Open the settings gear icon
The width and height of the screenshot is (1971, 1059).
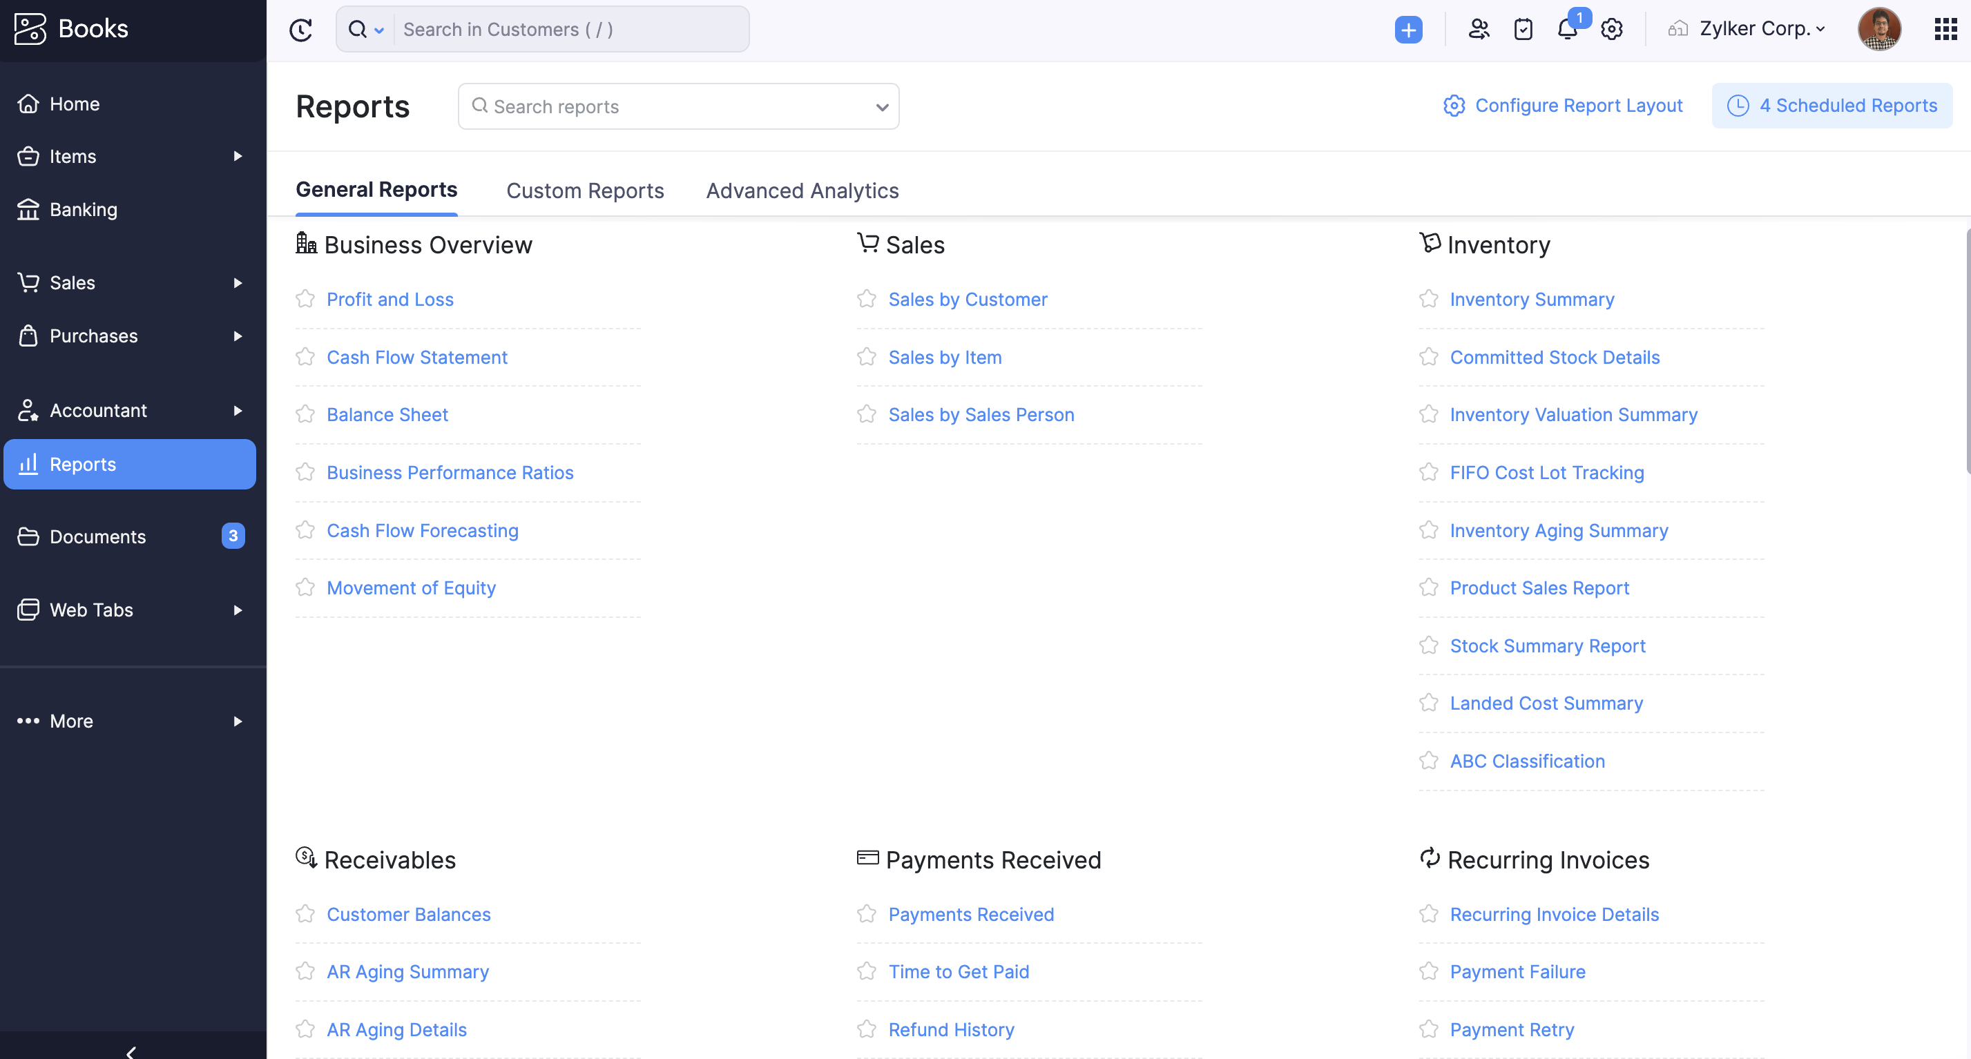[x=1611, y=30]
